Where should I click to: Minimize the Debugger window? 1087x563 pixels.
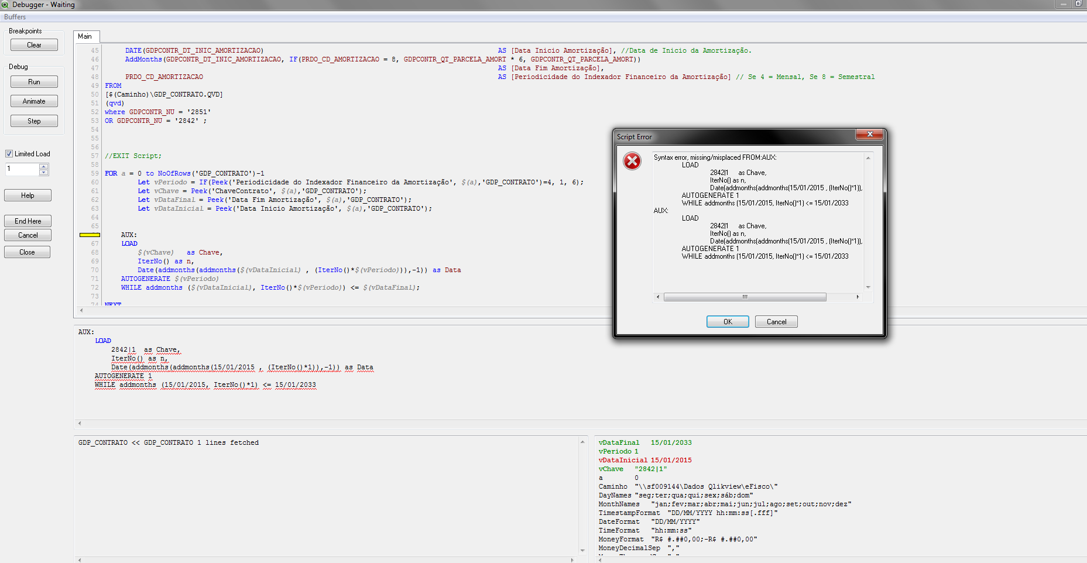[1064, 4]
